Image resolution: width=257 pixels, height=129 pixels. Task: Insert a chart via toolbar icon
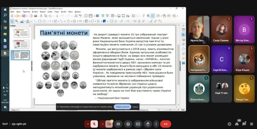click(128, 16)
